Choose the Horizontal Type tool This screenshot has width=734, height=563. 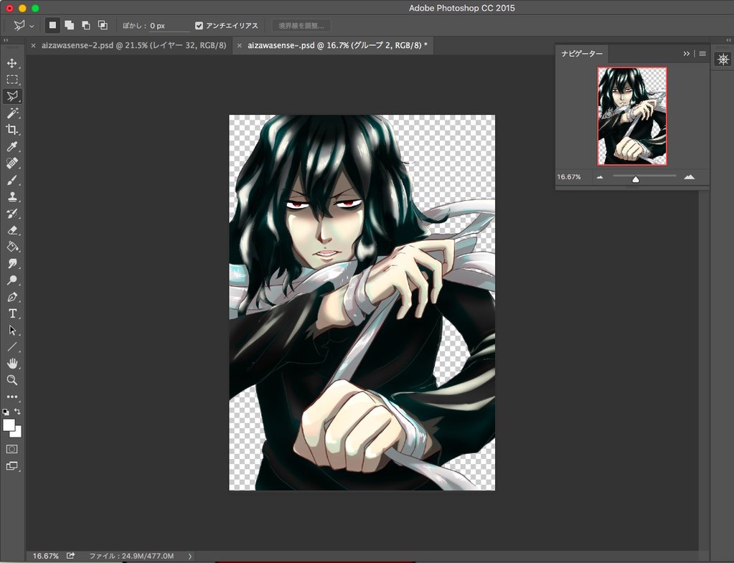[x=12, y=313]
